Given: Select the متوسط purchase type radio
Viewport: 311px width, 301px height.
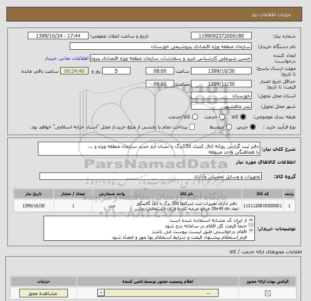Looking at the screenshot, I should click(229, 127).
